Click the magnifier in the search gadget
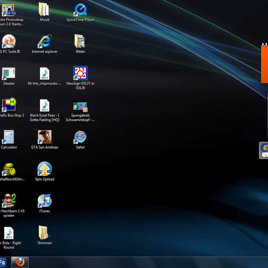This screenshot has height=268, width=268. pos(265,155)
